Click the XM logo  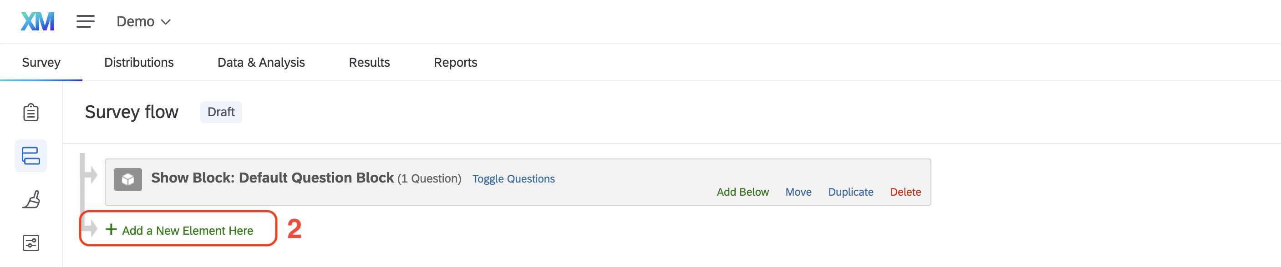[37, 21]
